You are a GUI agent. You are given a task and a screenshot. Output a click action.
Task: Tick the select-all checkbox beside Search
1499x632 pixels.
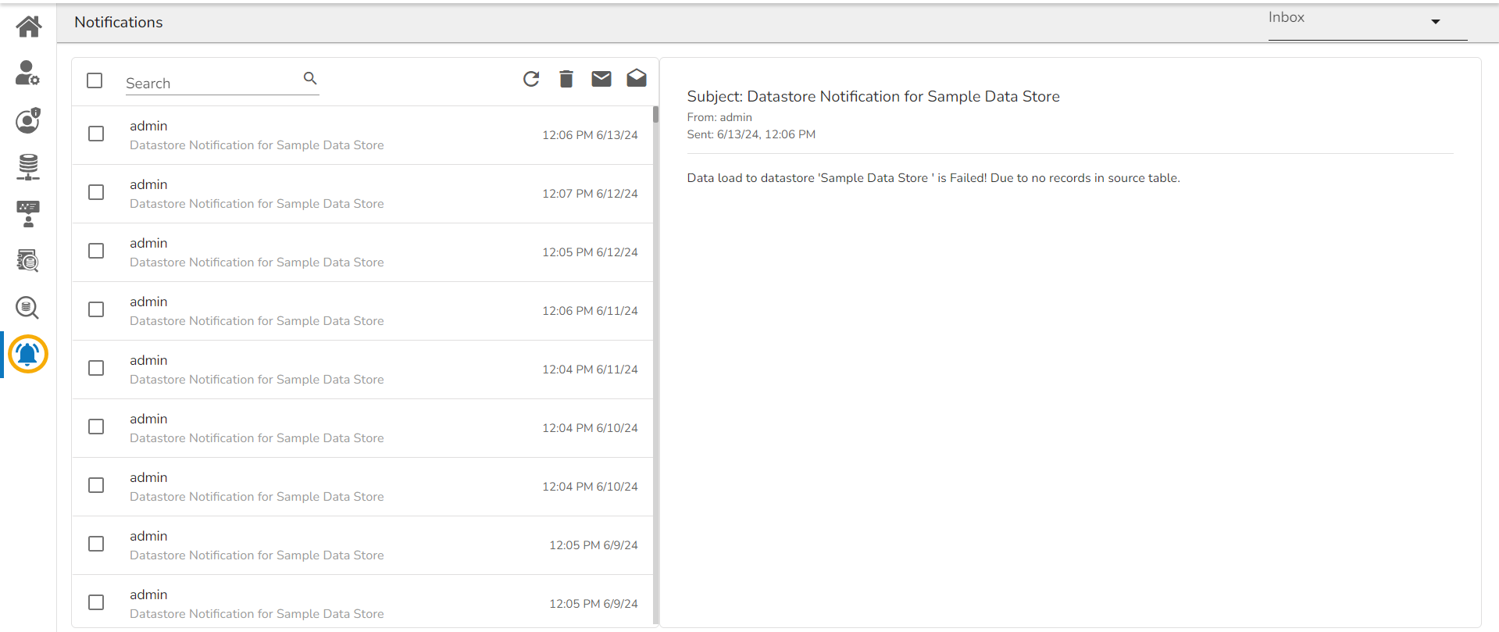tap(95, 80)
